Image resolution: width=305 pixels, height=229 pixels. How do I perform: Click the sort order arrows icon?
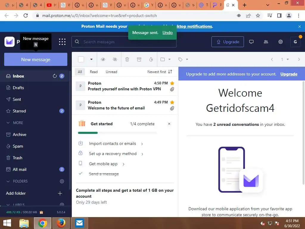pyautogui.click(x=170, y=72)
